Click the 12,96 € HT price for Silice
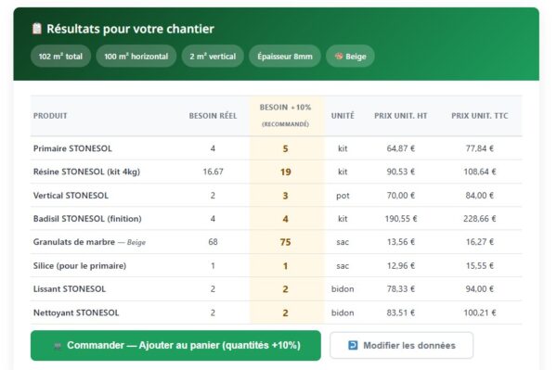 (401, 266)
